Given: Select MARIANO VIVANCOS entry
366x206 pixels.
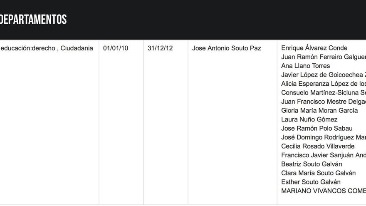Looking at the screenshot, I should (324, 191).
